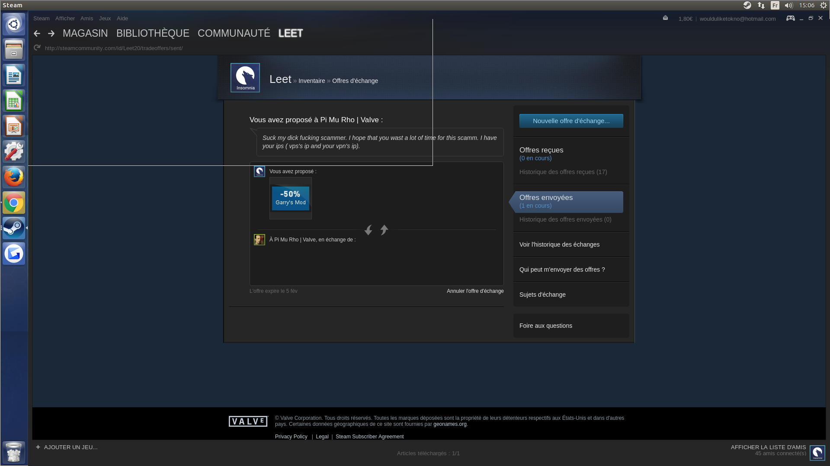Open the geonames.org link in footer
830x466 pixels.
pos(450,424)
